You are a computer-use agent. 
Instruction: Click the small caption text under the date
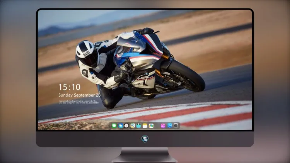(78, 102)
